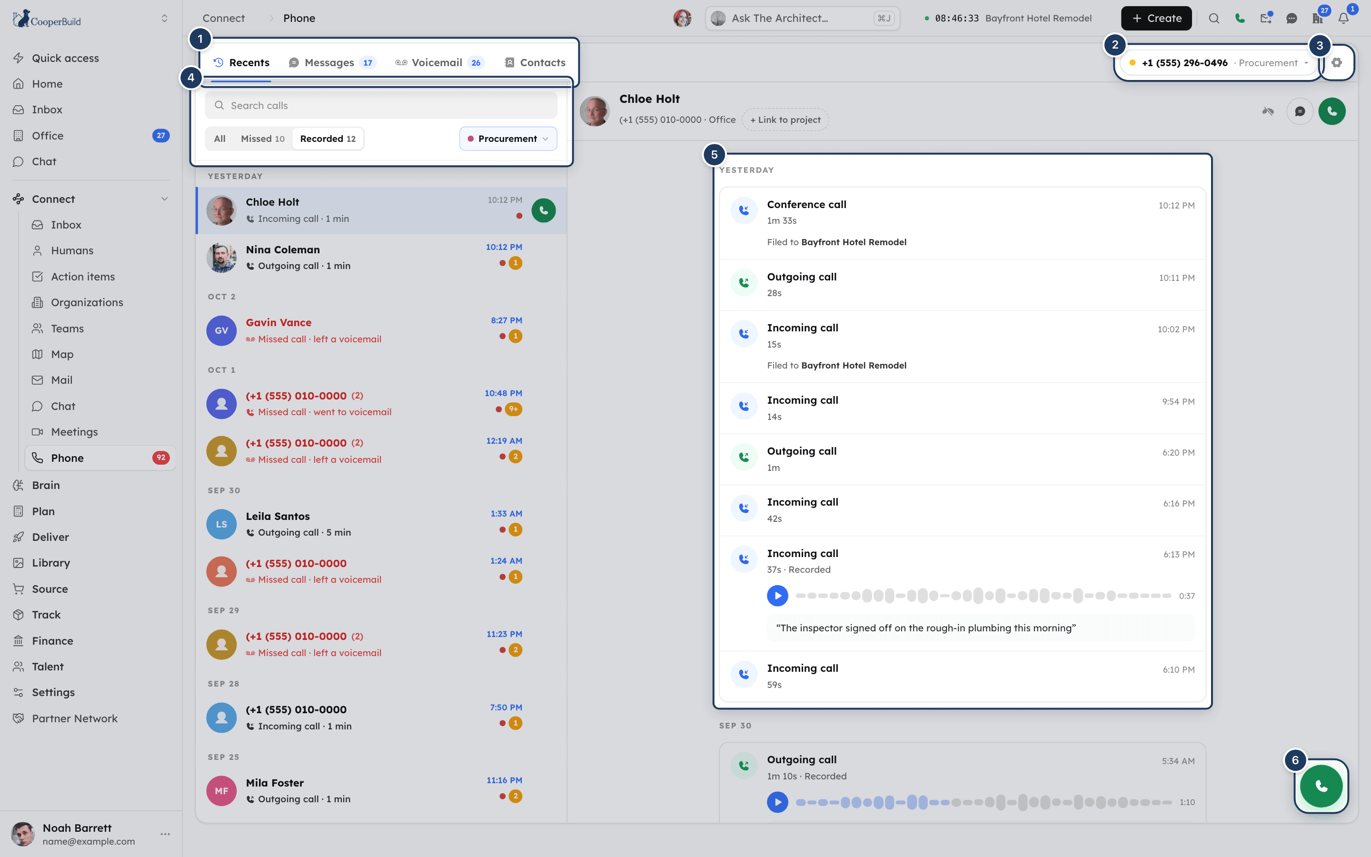This screenshot has height=857, width=1371.
Task: Open the +1 (555) 296-0496 number selector
Action: tap(1218, 63)
